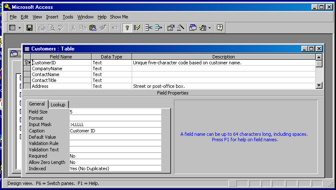Click the grid scrollbar down arrow
The image size is (336, 190).
[319, 85]
